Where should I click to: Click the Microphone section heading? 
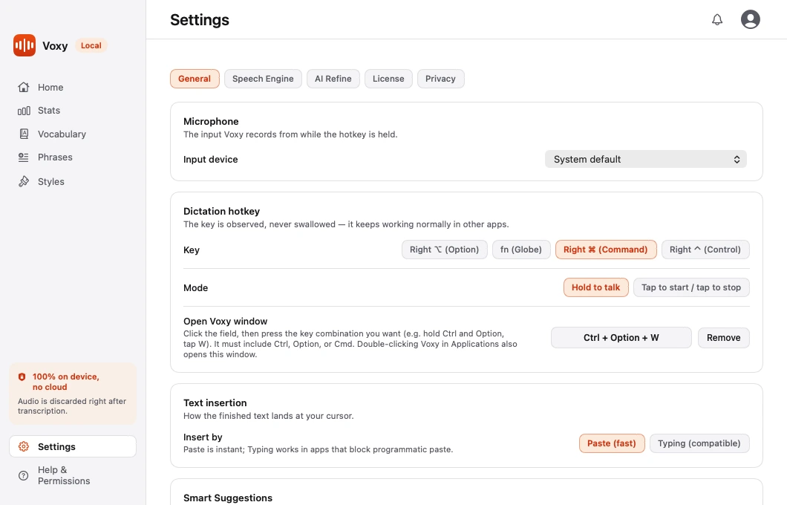[211, 122]
